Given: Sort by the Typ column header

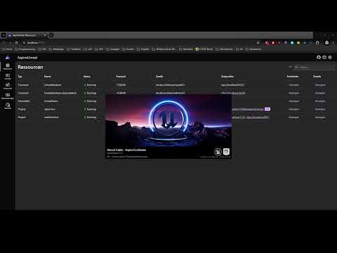Looking at the screenshot, I should [20, 77].
